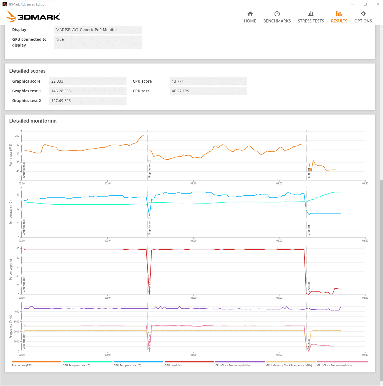Click the purple CPU Clock Frequency swatch
383x386 pixels.
[240, 362]
